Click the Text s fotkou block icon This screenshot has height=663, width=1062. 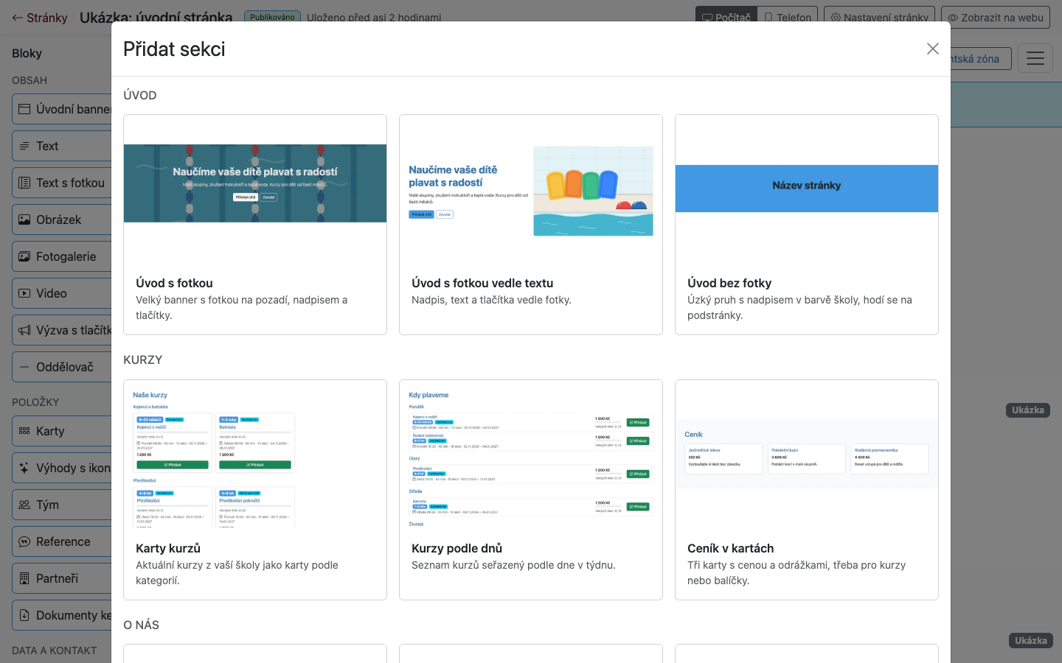point(24,183)
